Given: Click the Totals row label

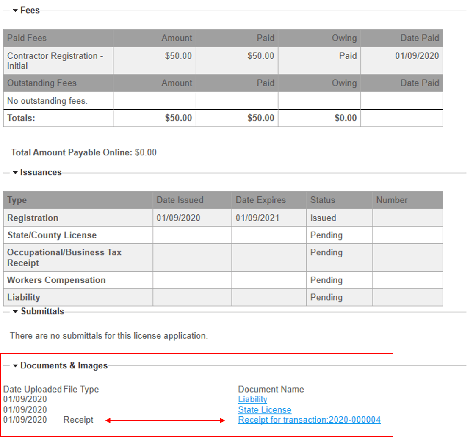Looking at the screenshot, I should coord(21,118).
